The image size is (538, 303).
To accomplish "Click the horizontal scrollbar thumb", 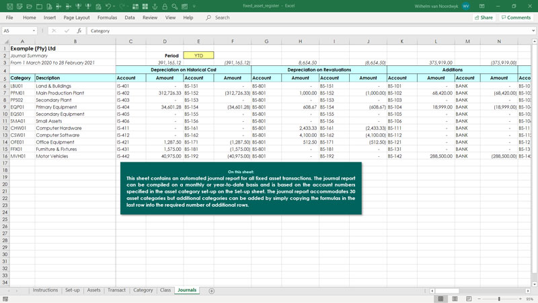I will tap(447, 291).
